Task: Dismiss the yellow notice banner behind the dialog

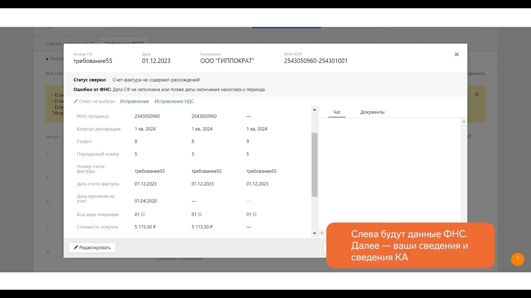Action: pyautogui.click(x=477, y=94)
